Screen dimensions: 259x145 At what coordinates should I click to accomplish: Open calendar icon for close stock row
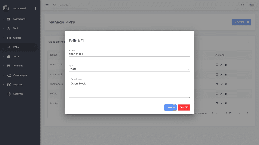click(217, 75)
